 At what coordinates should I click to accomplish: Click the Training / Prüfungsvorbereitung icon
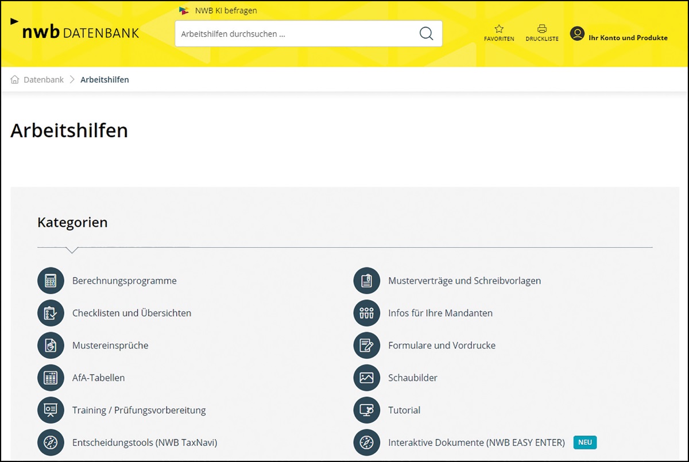coord(51,410)
